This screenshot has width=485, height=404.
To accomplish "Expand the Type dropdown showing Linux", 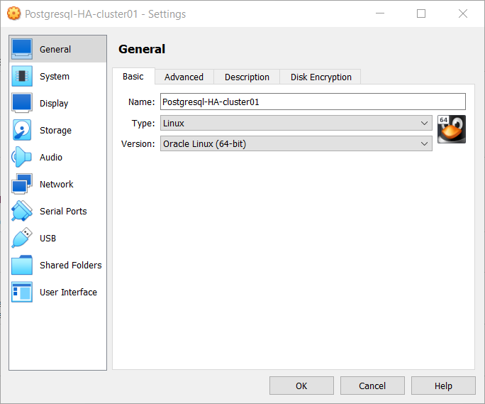I will tap(296, 124).
